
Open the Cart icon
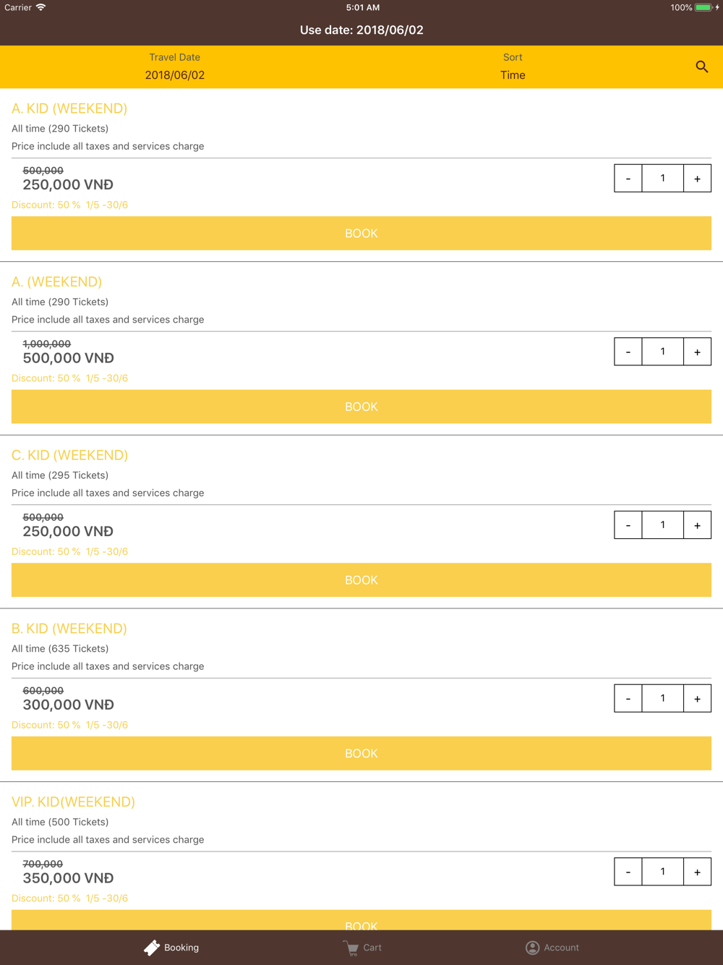(351, 948)
